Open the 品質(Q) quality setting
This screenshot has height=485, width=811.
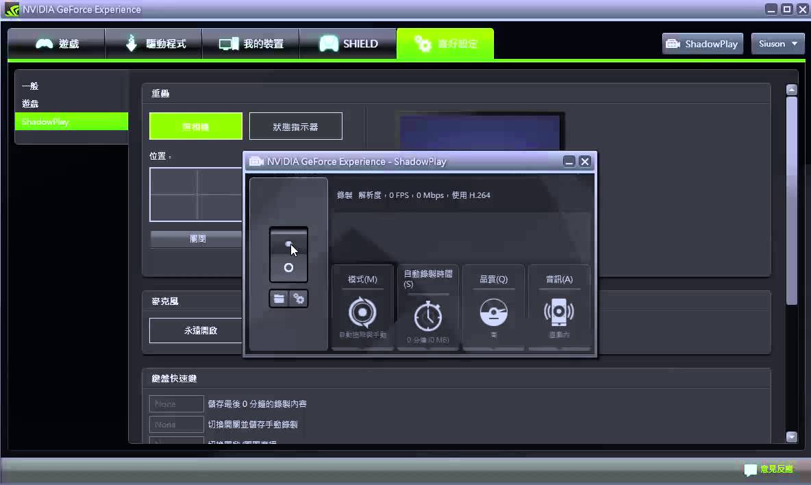click(493, 308)
